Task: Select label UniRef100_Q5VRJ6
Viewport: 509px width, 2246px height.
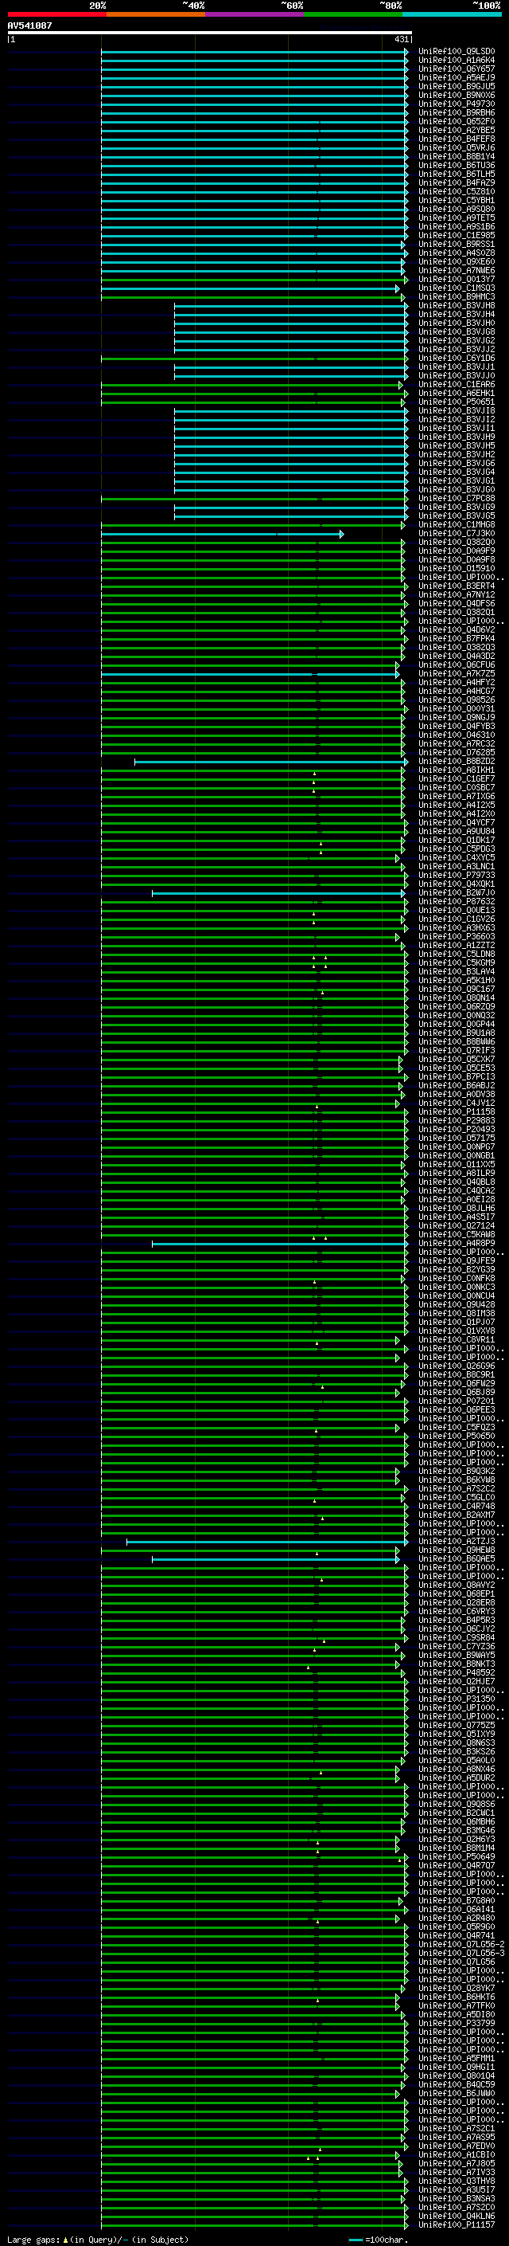Action: [456, 147]
